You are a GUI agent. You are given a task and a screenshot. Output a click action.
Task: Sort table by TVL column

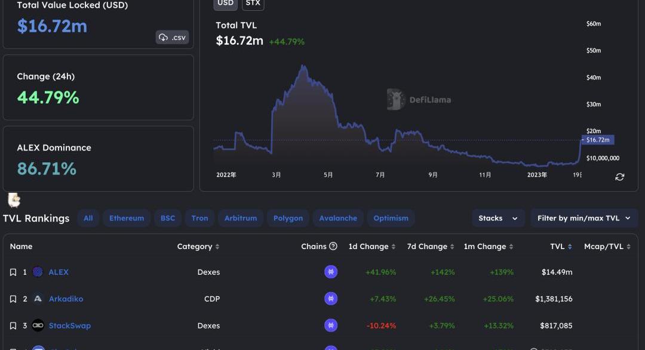(x=561, y=246)
